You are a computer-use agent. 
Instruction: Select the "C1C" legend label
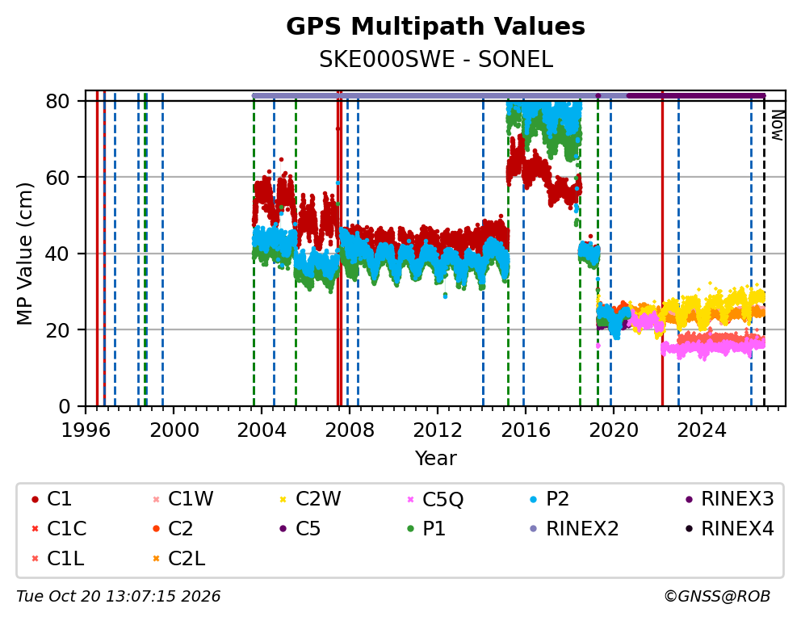pos(67,529)
